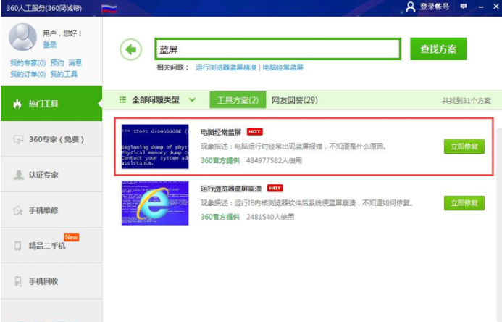Screen dimensions: 502x322
Task: Open 360专家（免费）in the sidebar
Action: coord(50,139)
